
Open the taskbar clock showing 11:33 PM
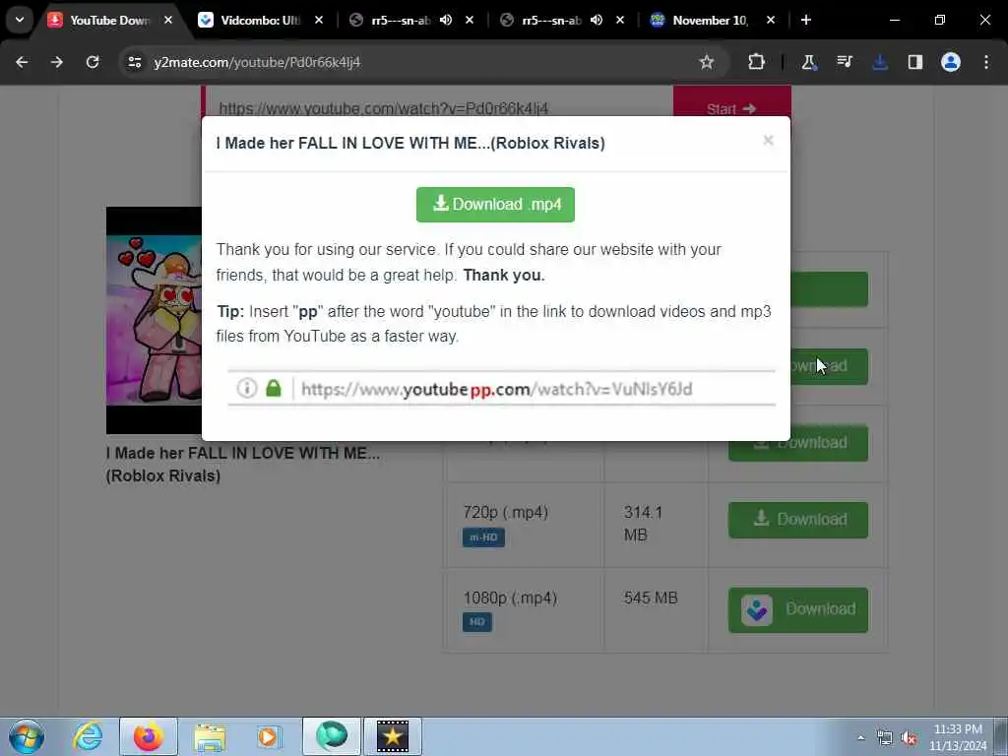tap(958, 737)
